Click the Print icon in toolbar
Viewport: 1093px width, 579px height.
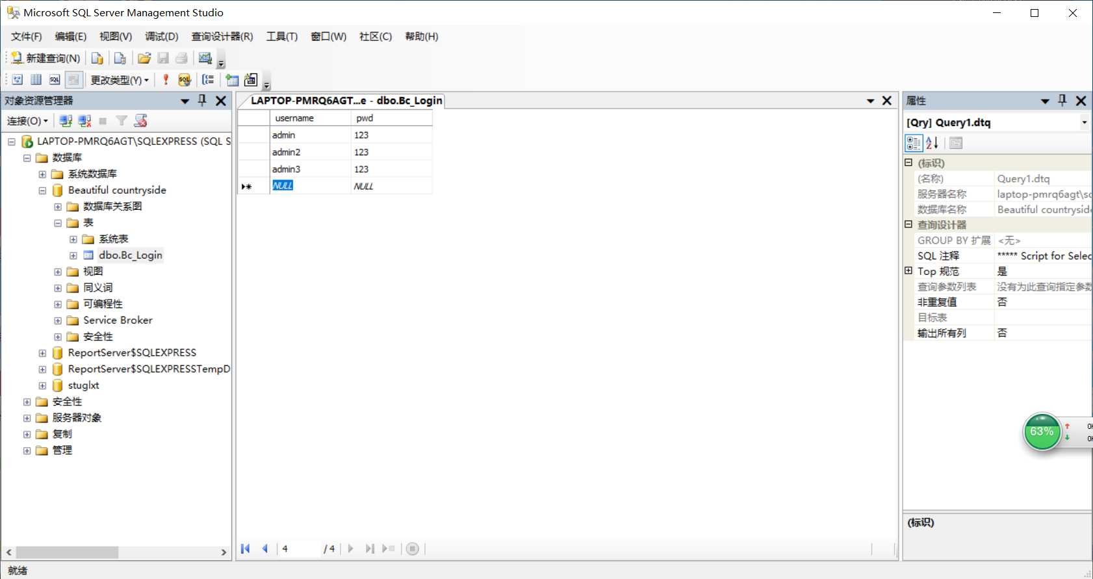(181, 58)
